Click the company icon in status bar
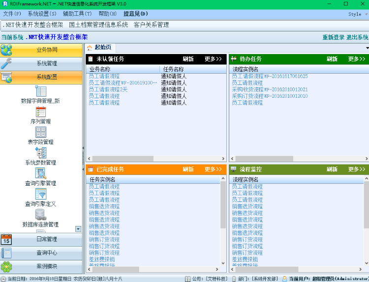The image size is (369, 282). (187, 279)
